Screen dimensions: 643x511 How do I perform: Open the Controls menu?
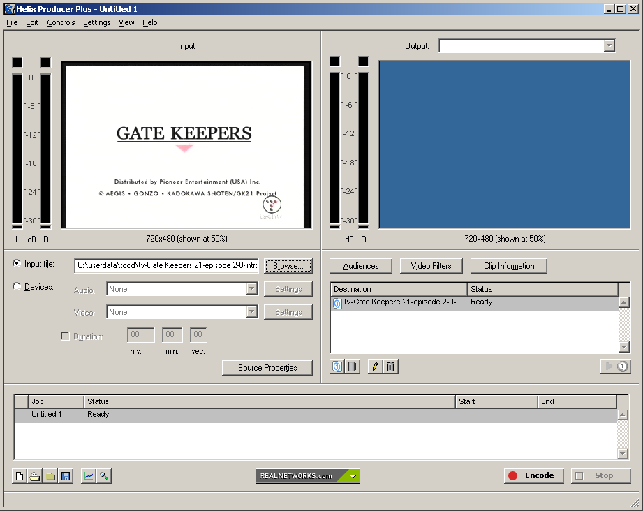(x=61, y=22)
